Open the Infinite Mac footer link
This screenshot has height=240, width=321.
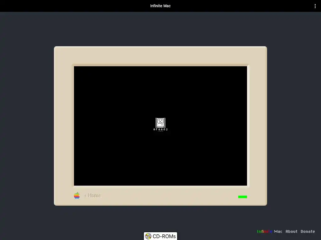click(270, 232)
